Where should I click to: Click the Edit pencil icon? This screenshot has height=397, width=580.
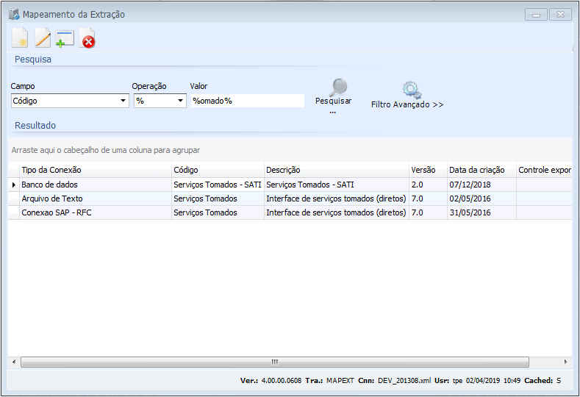click(43, 39)
